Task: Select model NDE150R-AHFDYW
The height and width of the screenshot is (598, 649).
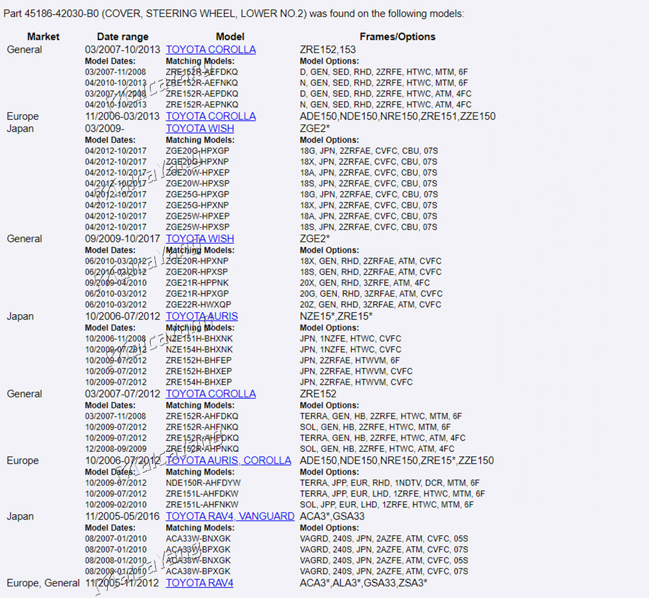Action: [203, 483]
